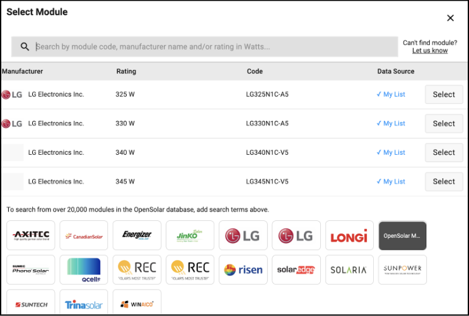
Task: Click LG logo in 325 W row
Action: [12, 94]
